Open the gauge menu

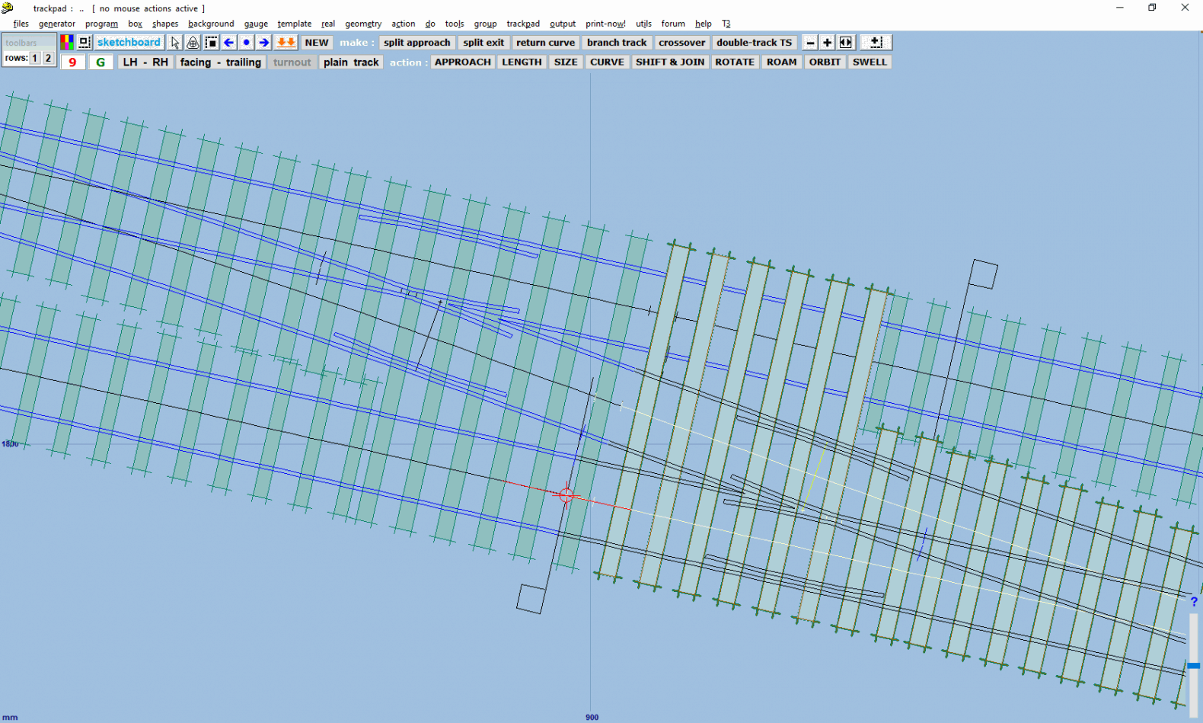pos(256,24)
